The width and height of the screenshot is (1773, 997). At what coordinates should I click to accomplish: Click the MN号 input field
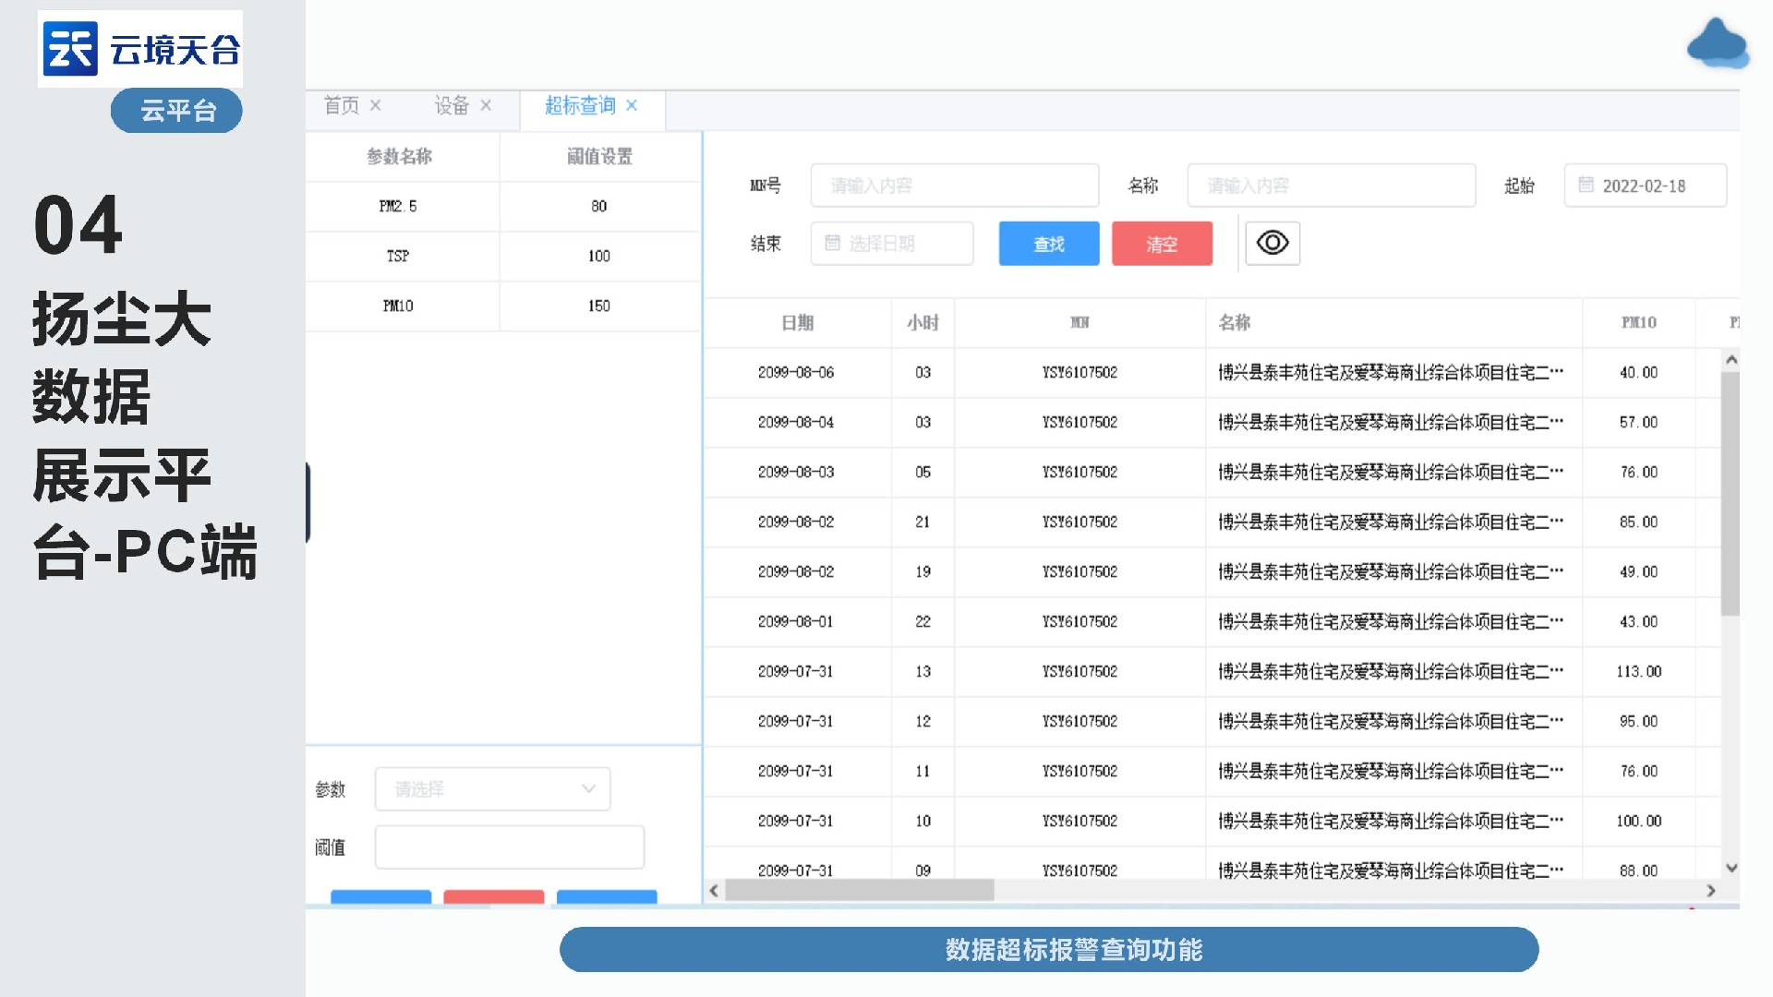[954, 186]
